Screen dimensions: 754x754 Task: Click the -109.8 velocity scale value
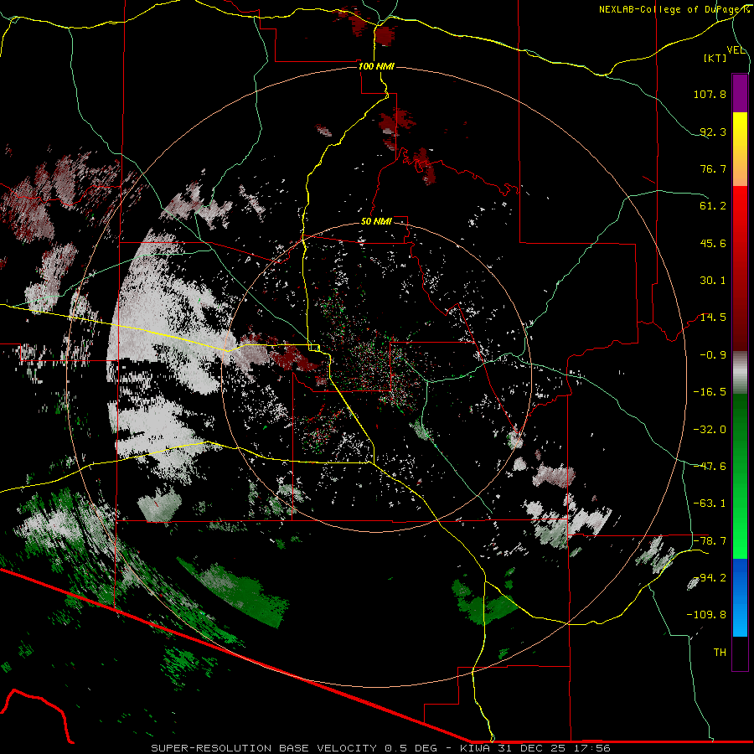coord(706,615)
